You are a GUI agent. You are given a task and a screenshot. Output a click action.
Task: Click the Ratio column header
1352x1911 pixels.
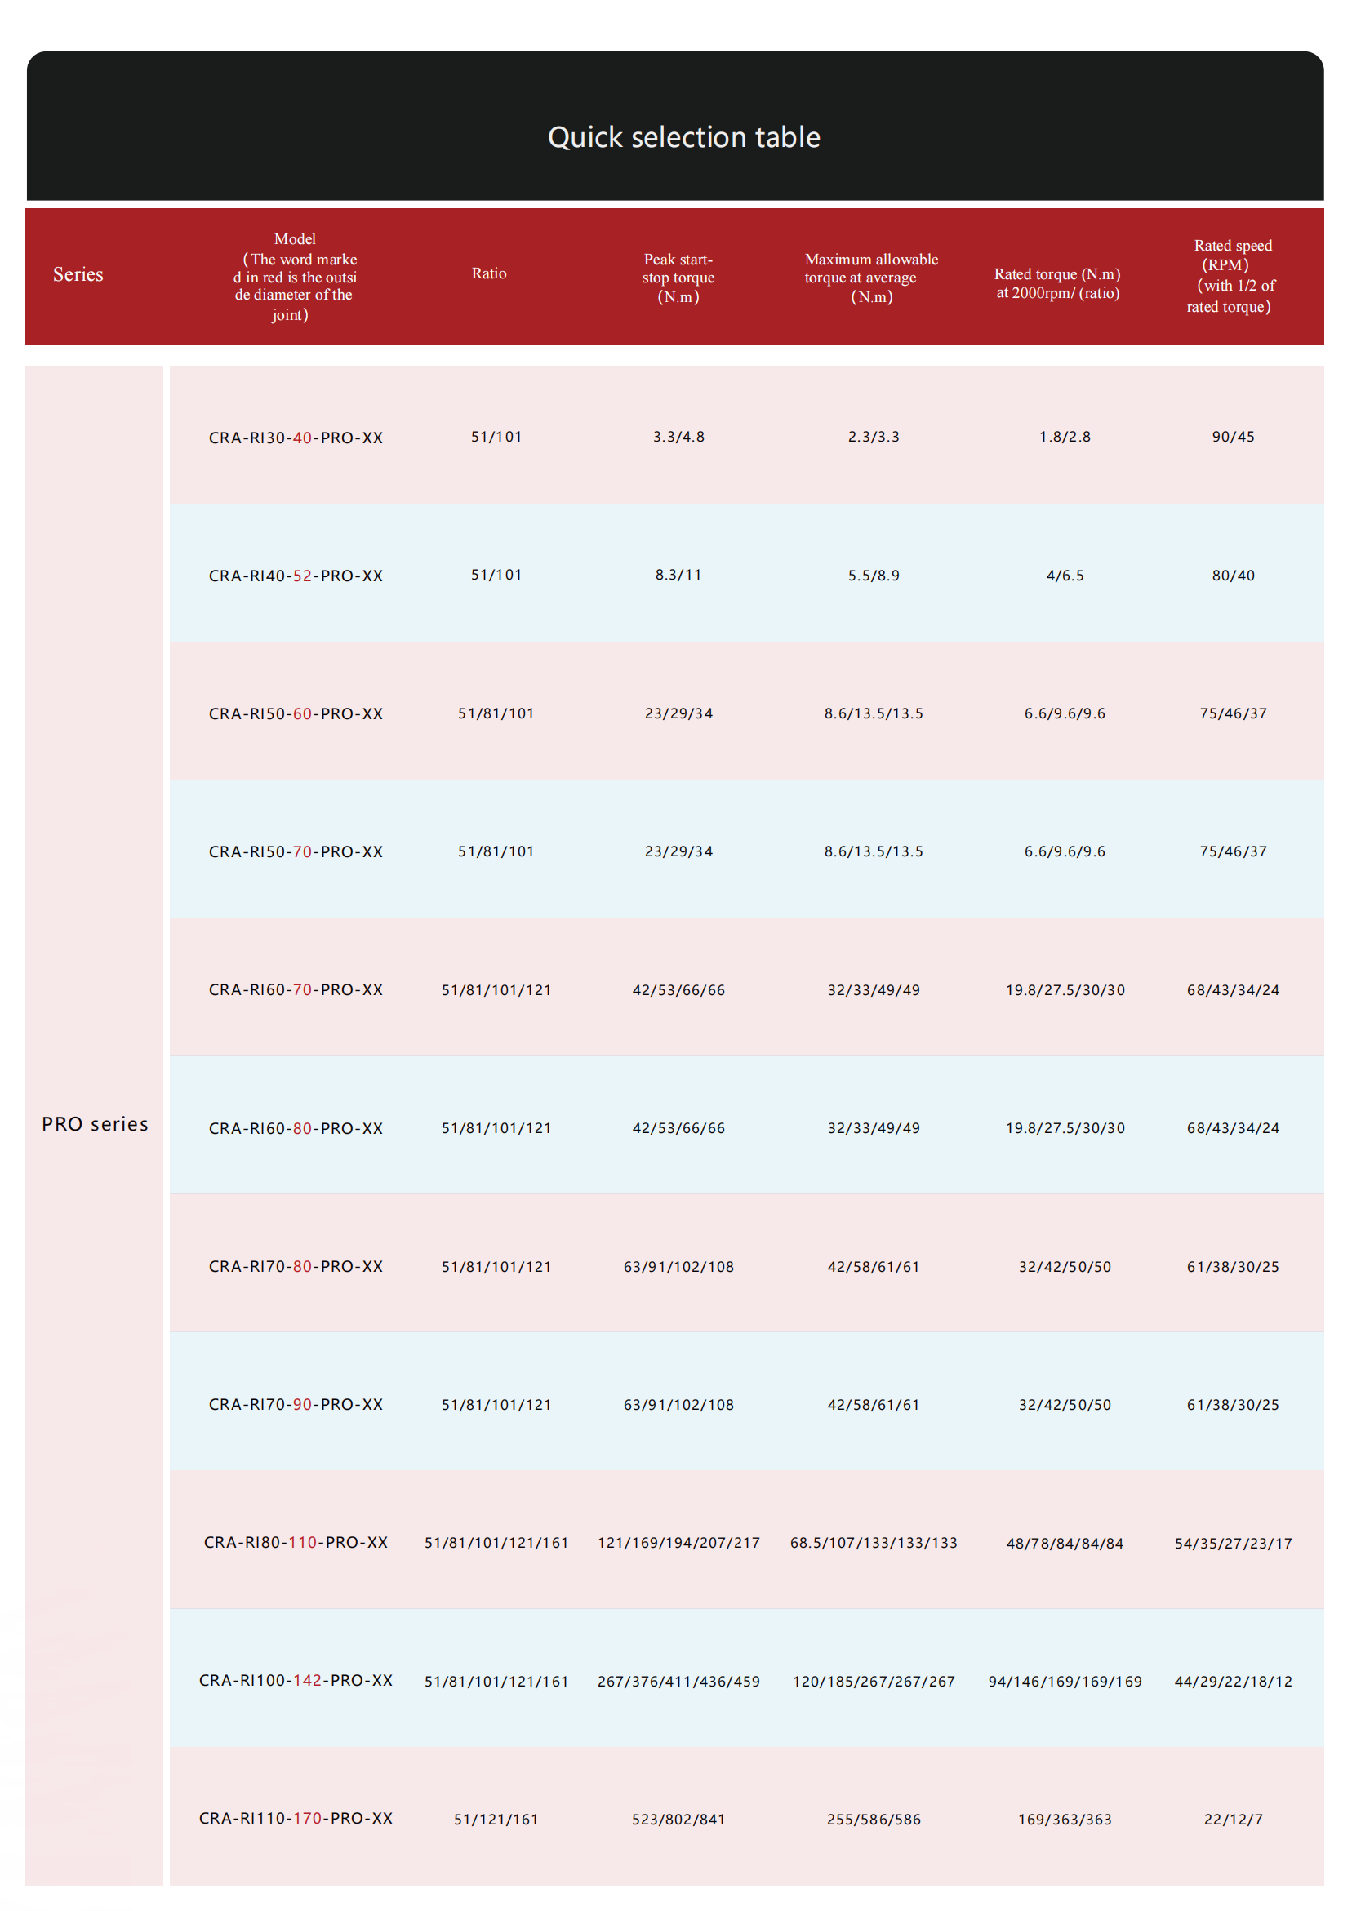pyautogui.click(x=489, y=273)
